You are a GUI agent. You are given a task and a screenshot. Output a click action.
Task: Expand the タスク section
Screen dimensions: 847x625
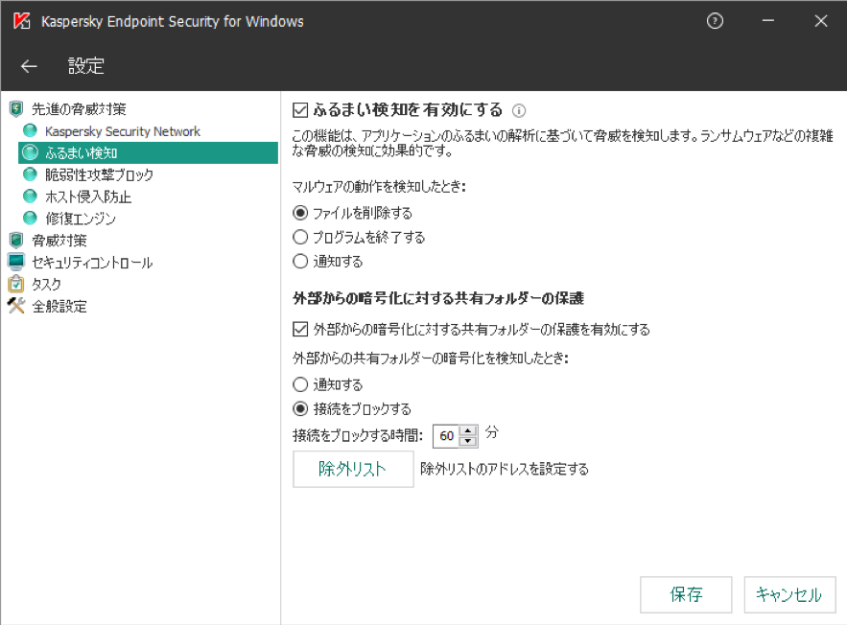tap(46, 284)
